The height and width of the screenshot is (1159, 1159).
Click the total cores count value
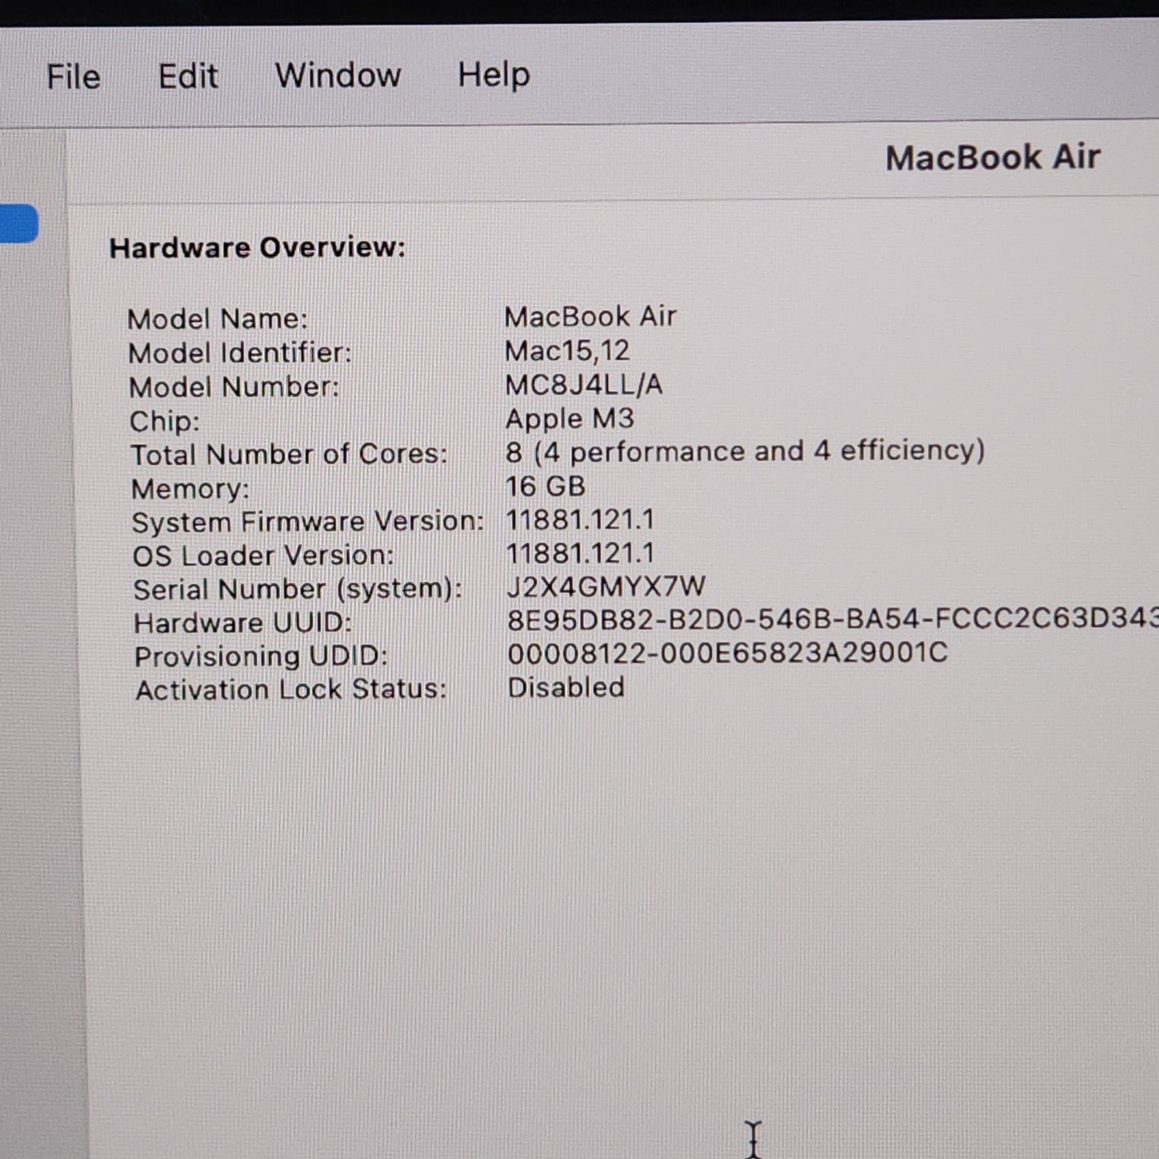tap(745, 451)
